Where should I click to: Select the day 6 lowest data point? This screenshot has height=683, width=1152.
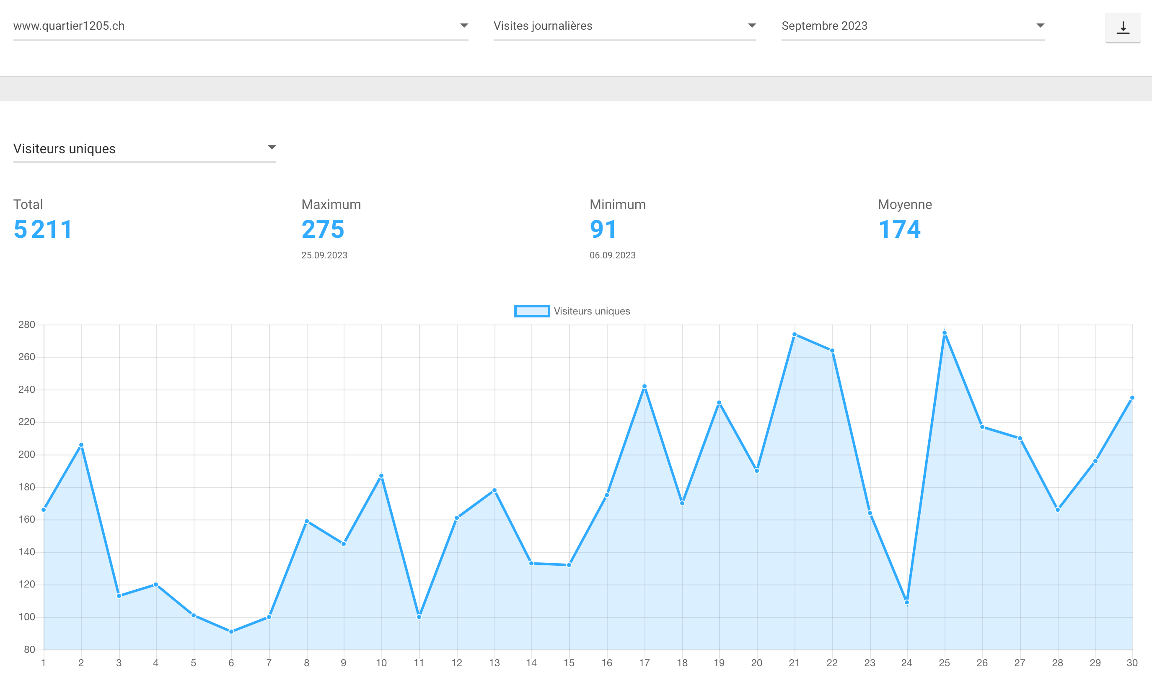tap(231, 631)
